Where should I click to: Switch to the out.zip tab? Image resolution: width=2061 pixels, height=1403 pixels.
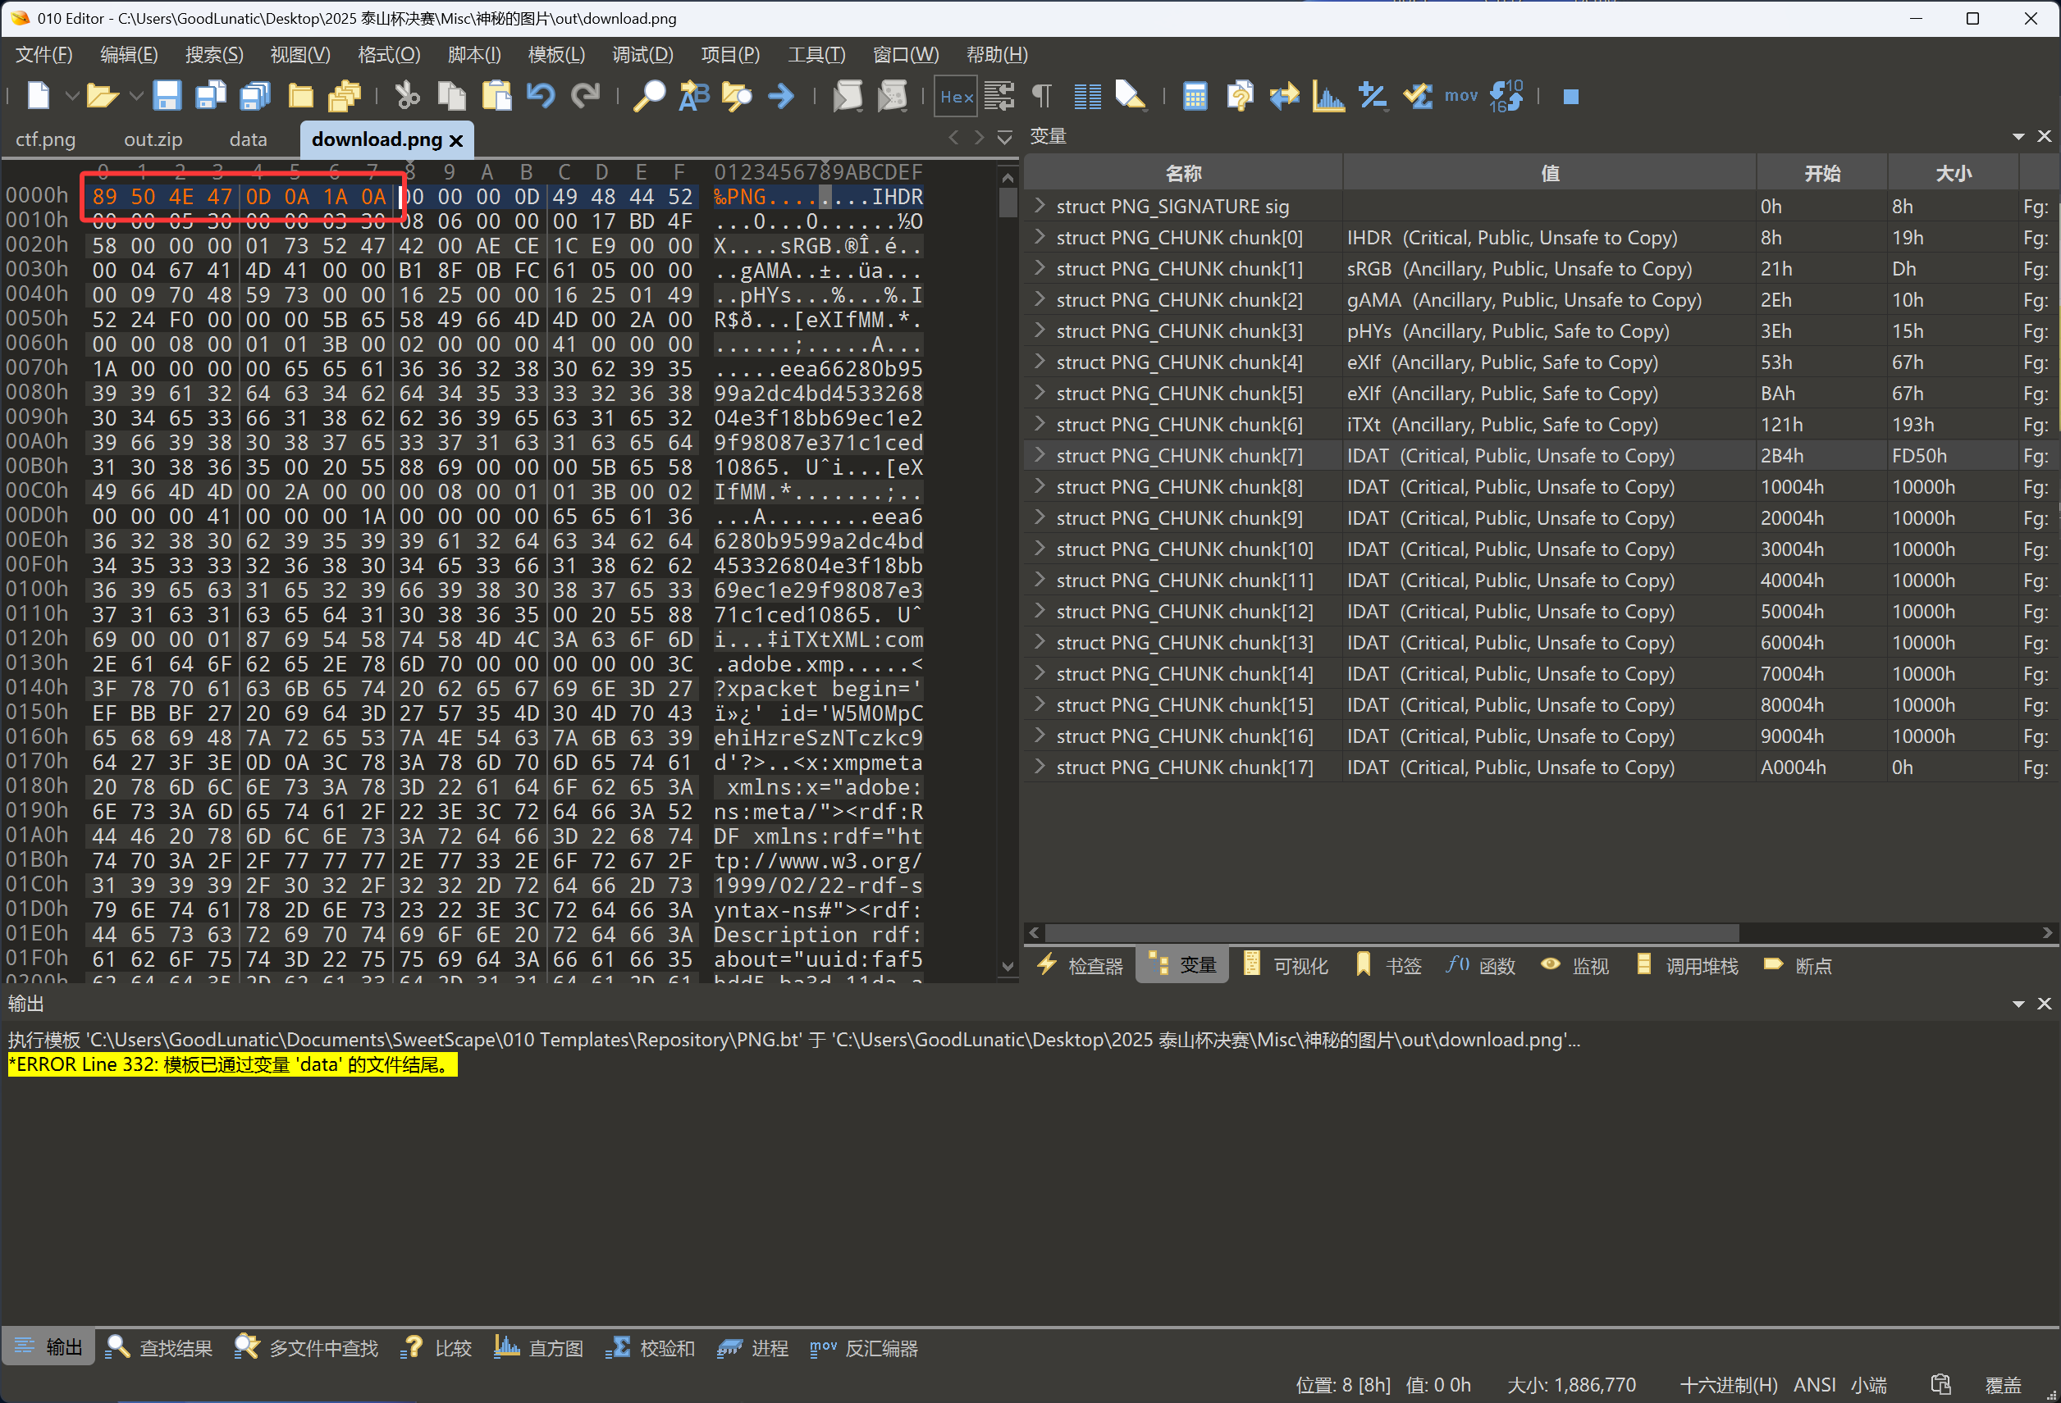(153, 139)
